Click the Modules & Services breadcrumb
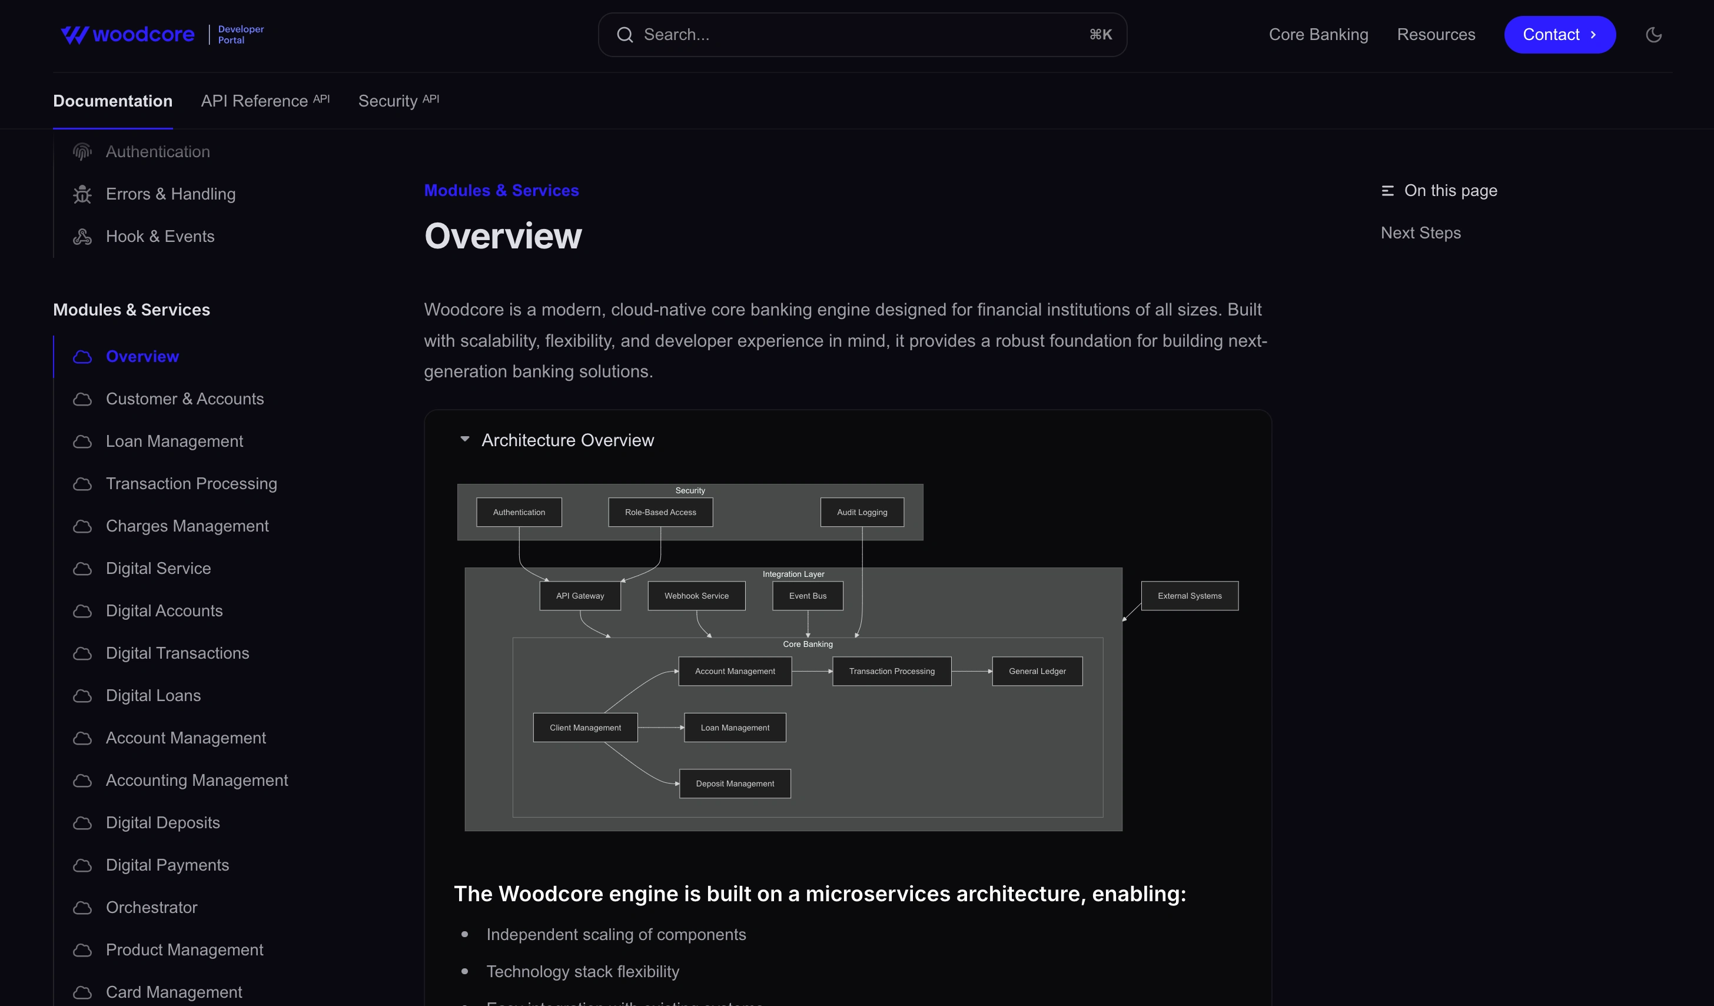Image resolution: width=1714 pixels, height=1006 pixels. pos(501,191)
